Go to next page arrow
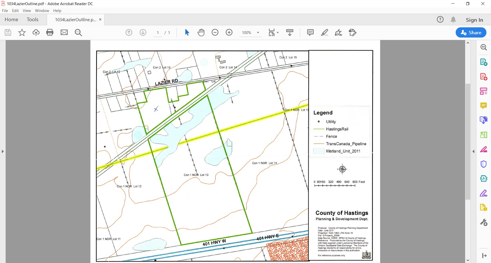Image resolution: width=491 pixels, height=263 pixels. (143, 32)
